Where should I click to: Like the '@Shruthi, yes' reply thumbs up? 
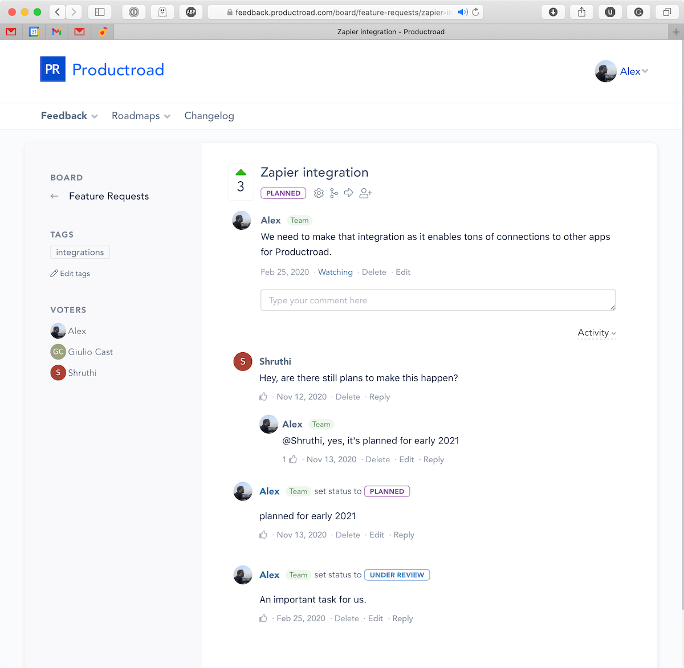click(x=293, y=459)
